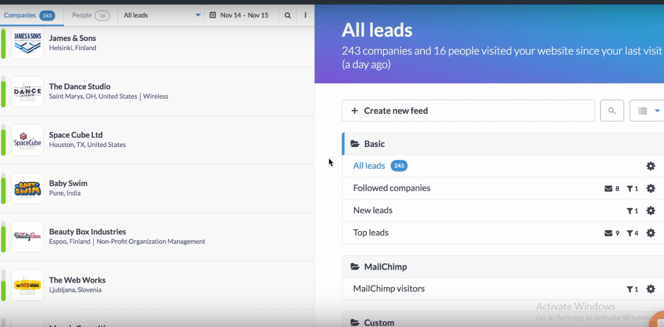Viewport: 664px width, 327px height.
Task: Open settings gear for MailChimp visitors
Action: [x=650, y=289]
